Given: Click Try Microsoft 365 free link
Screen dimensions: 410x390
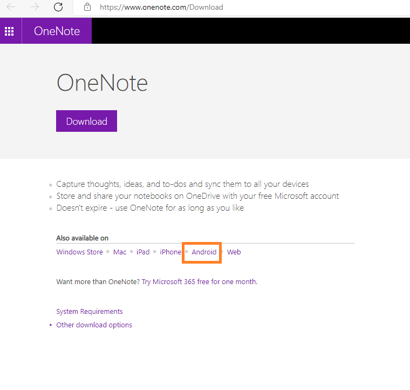Looking at the screenshot, I should tap(200, 282).
